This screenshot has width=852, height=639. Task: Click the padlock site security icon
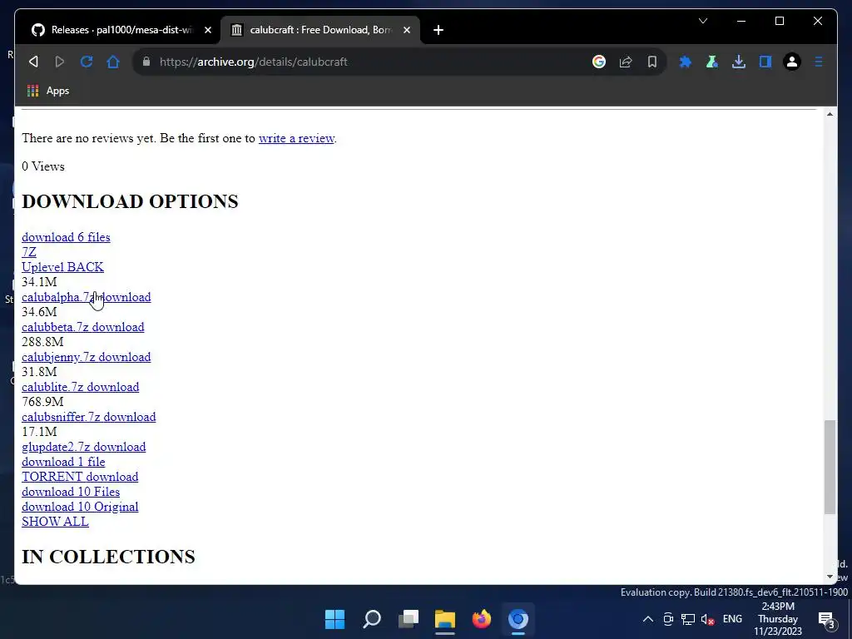[x=146, y=62]
